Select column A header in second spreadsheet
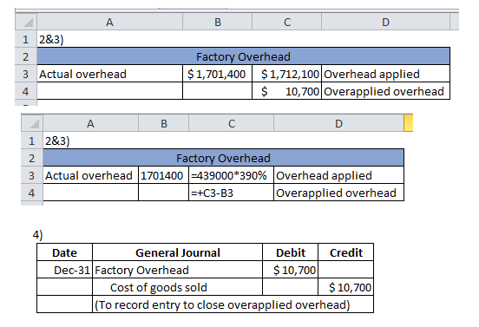Viewport: 479px width, 327px height. (x=90, y=123)
